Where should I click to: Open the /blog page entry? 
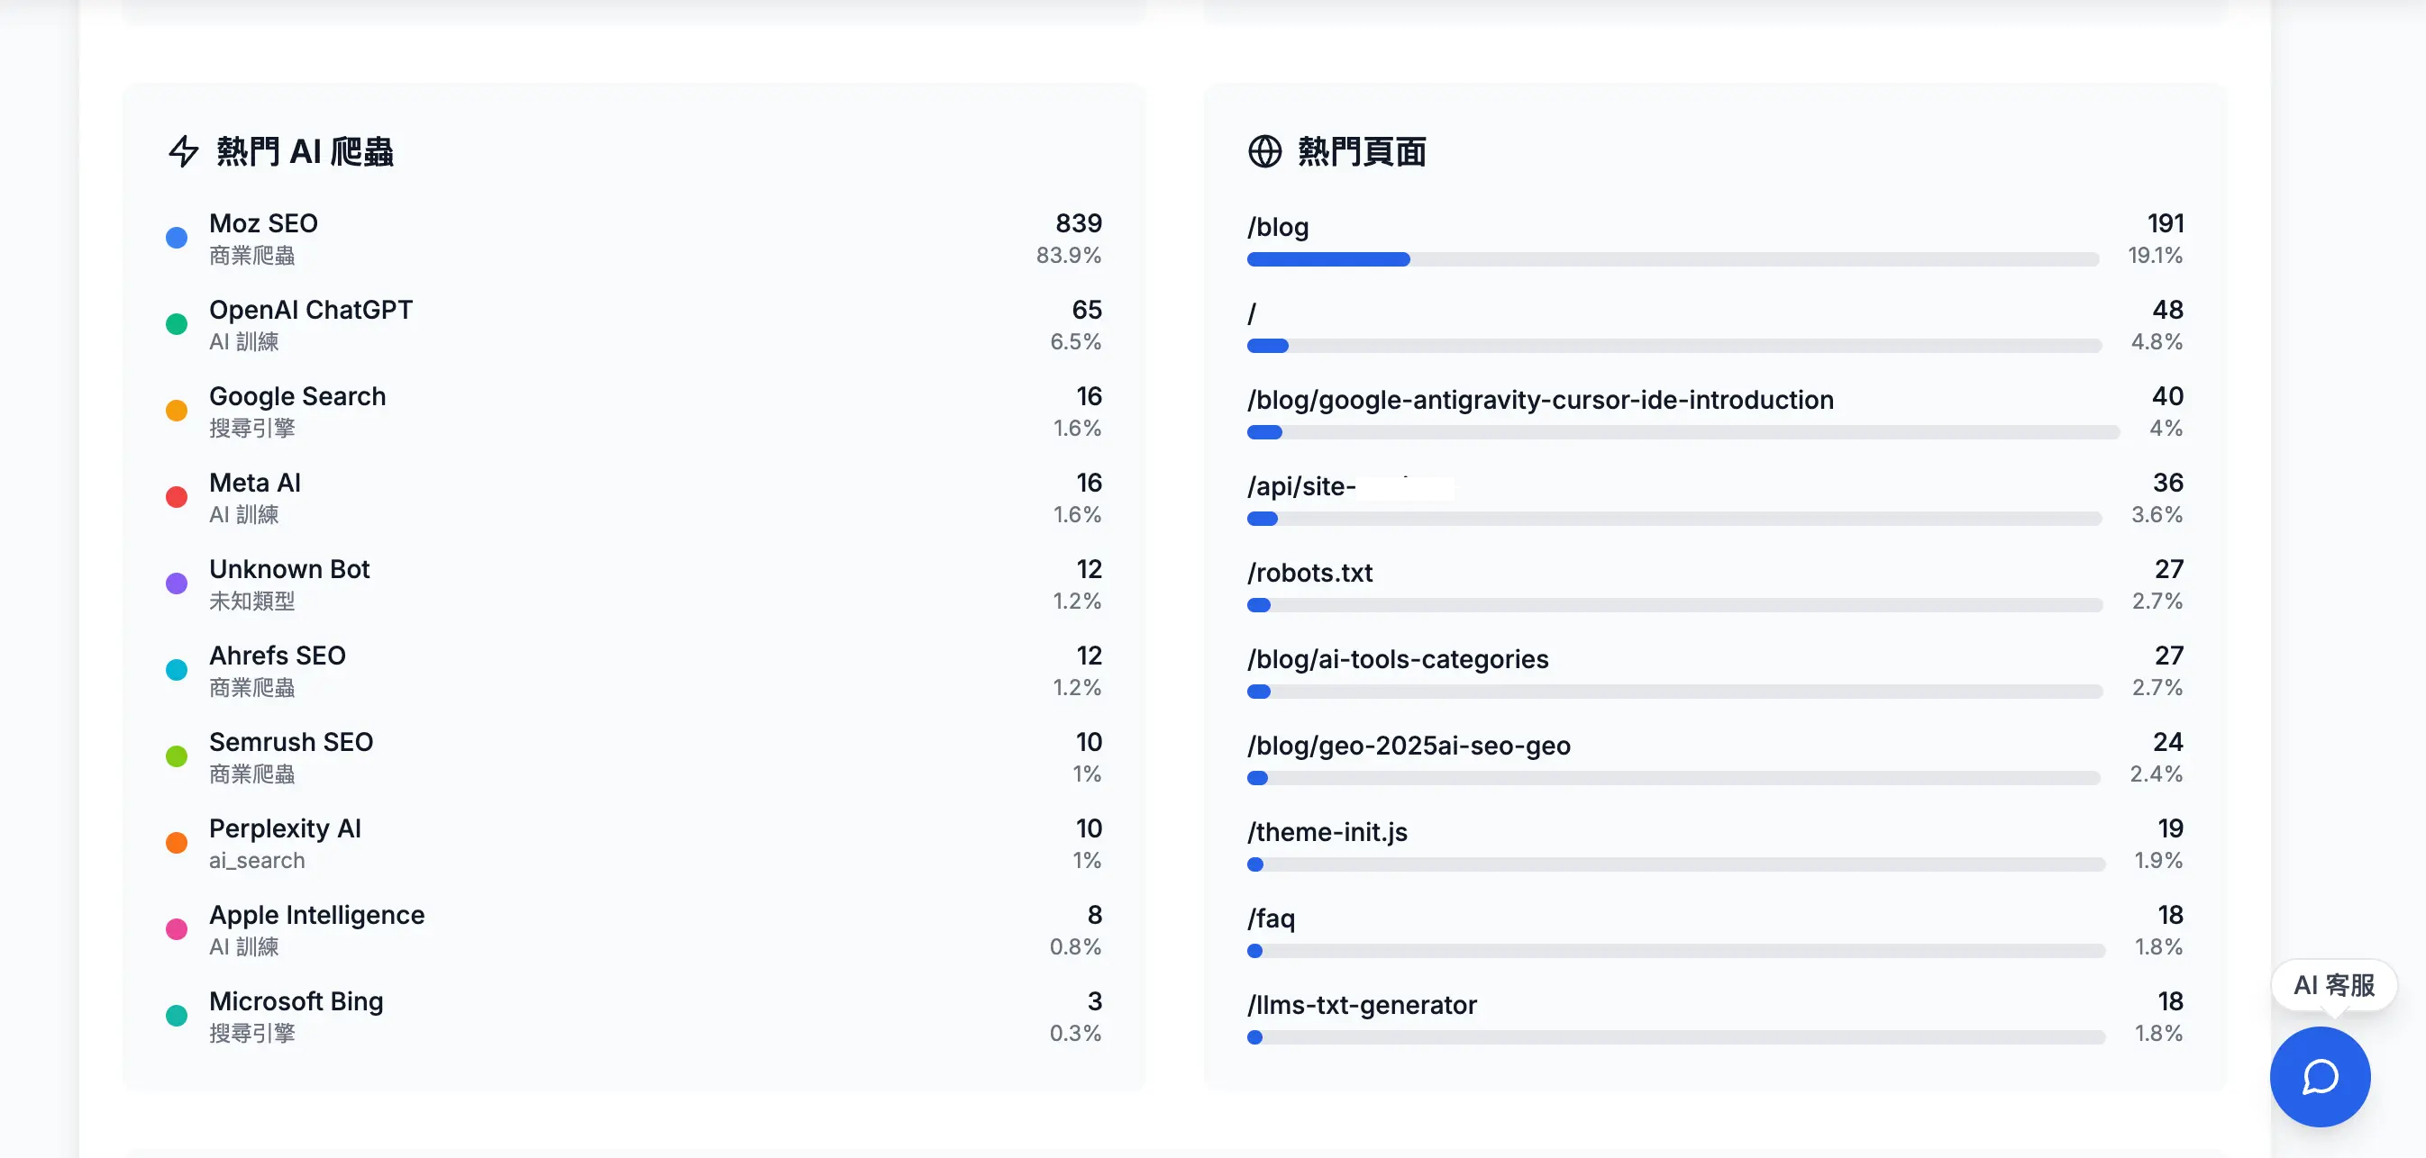click(1278, 227)
